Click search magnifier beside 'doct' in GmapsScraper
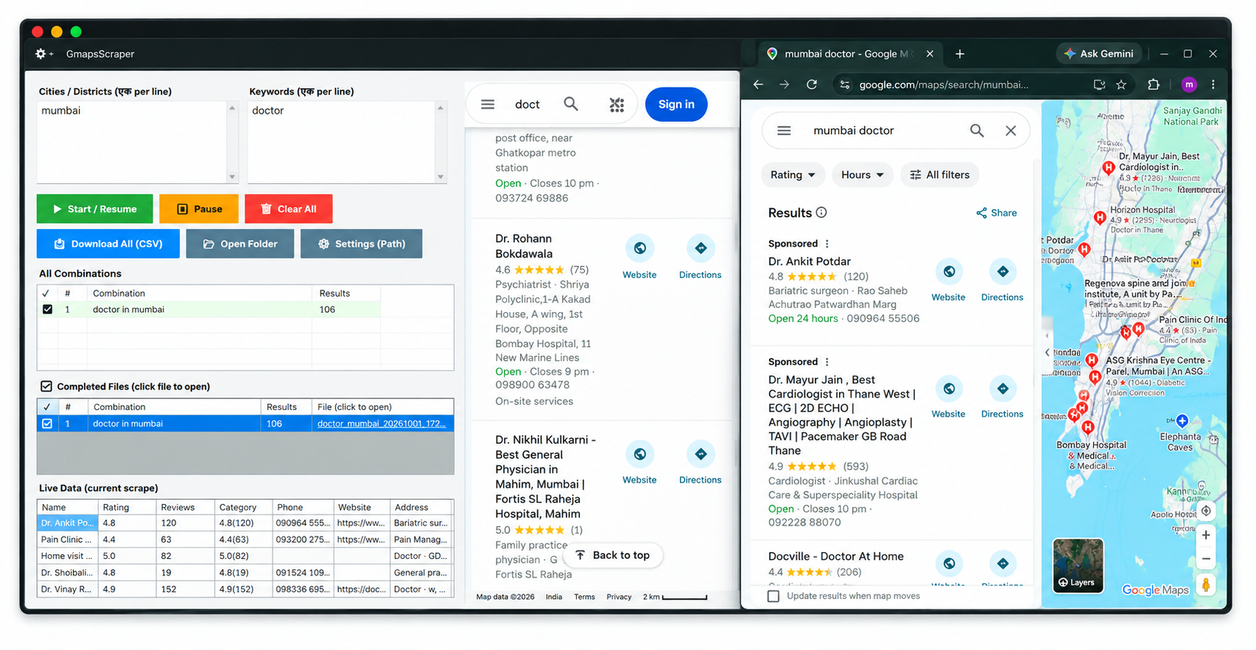1256x650 pixels. point(571,104)
